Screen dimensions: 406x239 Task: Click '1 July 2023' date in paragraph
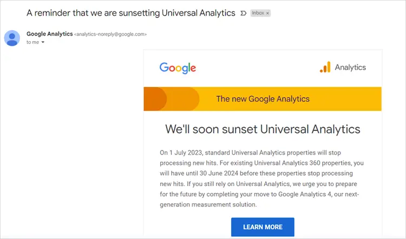pos(185,152)
